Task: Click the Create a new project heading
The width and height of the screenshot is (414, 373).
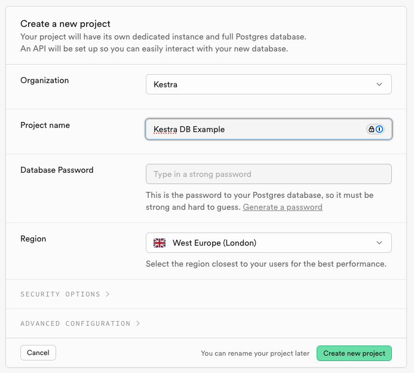Action: 65,24
